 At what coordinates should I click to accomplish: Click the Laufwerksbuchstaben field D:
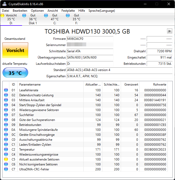click(90, 64)
